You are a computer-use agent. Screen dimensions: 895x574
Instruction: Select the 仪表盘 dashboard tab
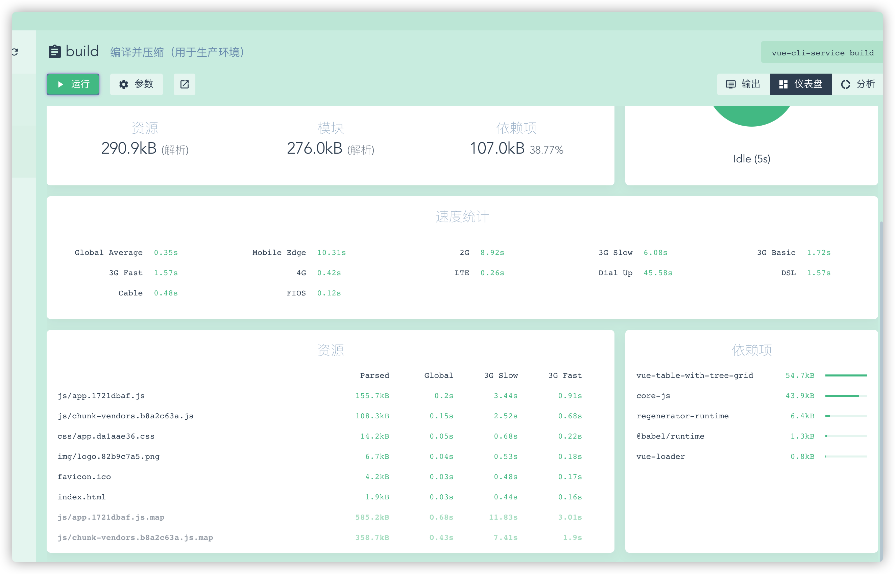pyautogui.click(x=801, y=84)
